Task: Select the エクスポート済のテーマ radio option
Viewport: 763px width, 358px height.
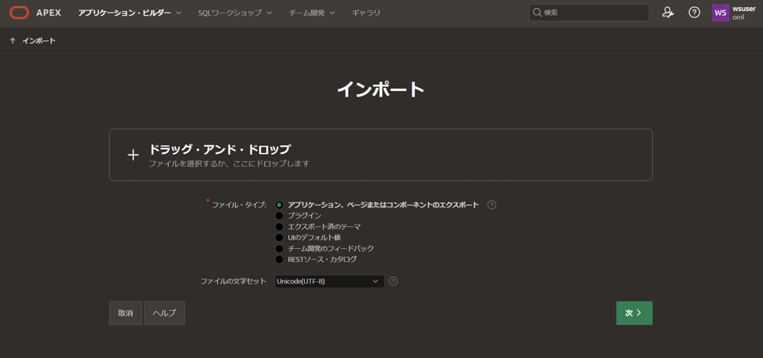Action: coord(279,227)
